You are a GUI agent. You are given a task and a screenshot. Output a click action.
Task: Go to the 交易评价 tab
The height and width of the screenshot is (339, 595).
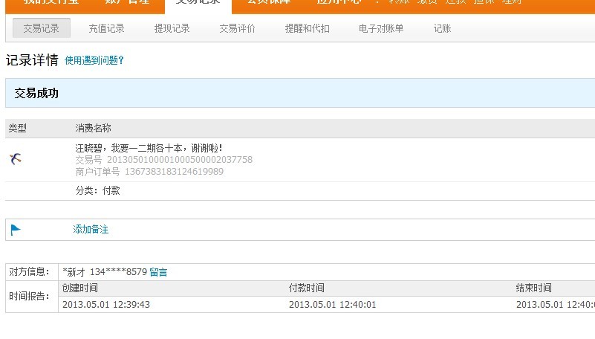coord(237,28)
